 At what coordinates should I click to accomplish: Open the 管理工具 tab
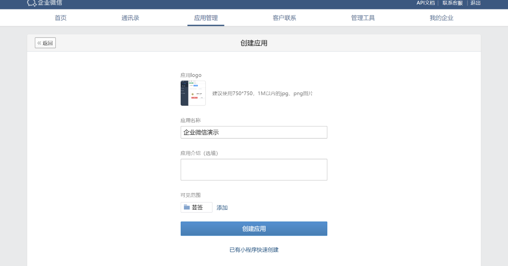(363, 18)
